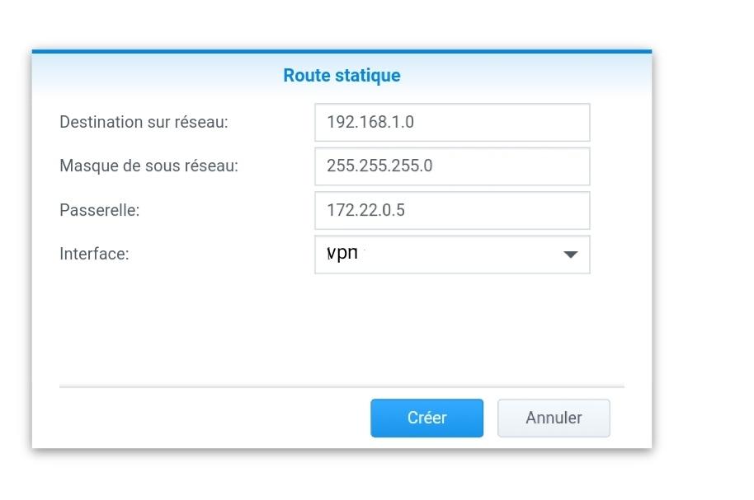
Task: Click the blue top border of the dialog
Action: [x=342, y=51]
